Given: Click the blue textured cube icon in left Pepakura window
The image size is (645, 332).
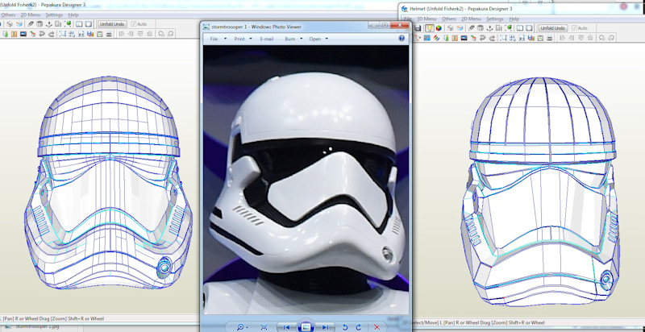Looking at the screenshot, I should (19, 24).
